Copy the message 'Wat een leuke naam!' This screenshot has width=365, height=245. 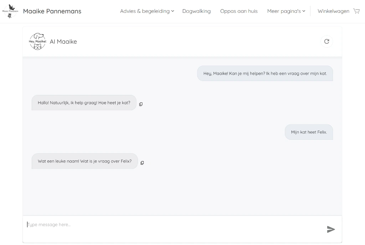[x=142, y=163]
